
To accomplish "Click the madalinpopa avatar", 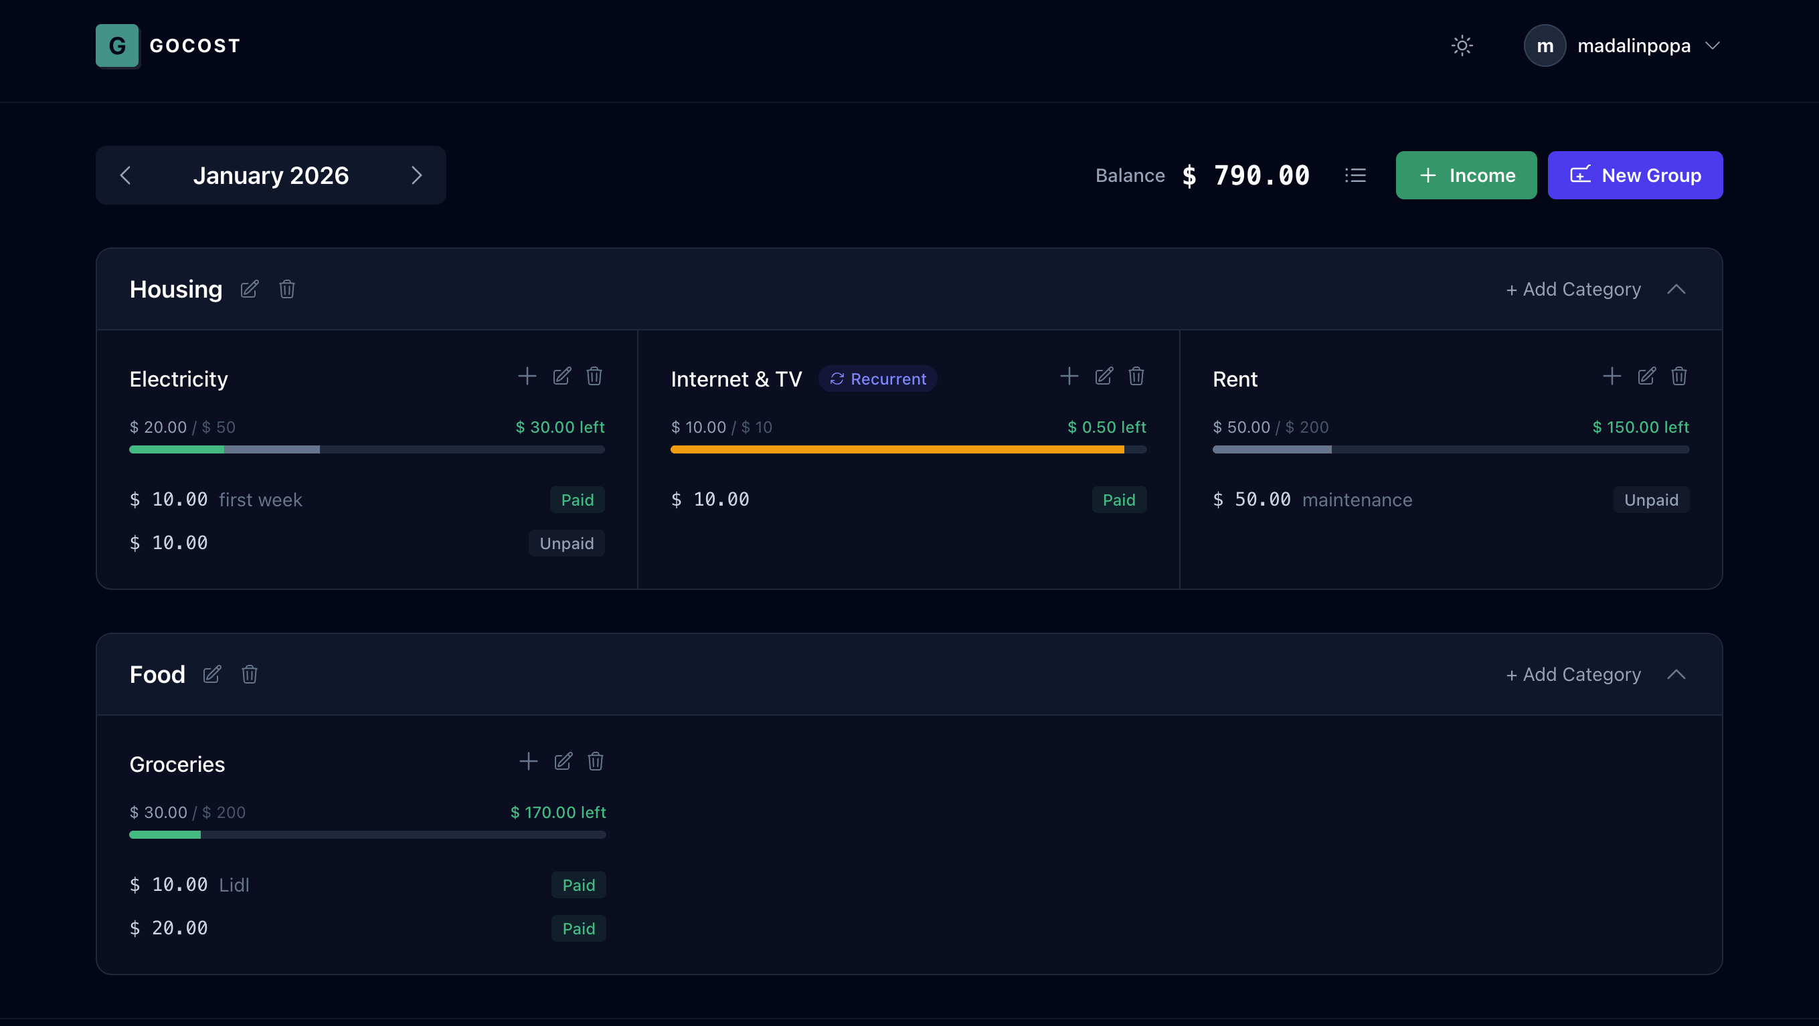I will click(x=1545, y=46).
